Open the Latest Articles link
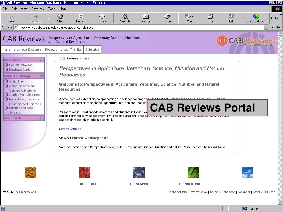This screenshot has width=283, height=212. pos(70,129)
